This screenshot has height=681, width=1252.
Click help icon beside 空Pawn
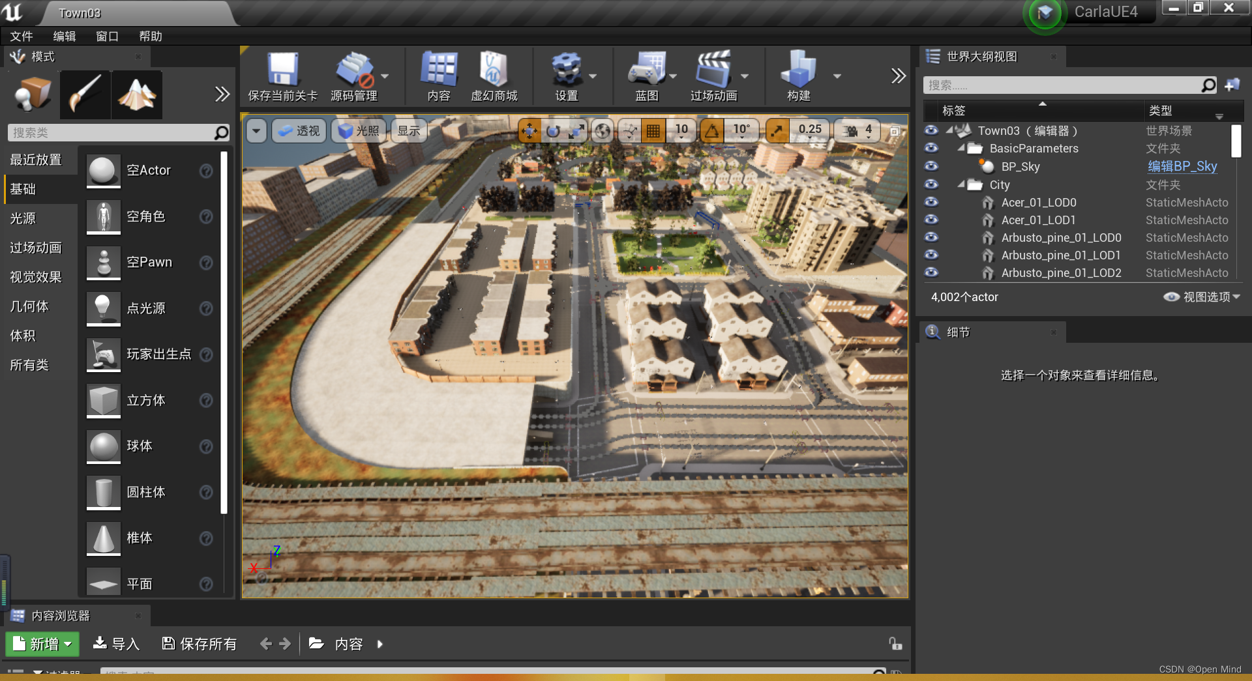[206, 263]
